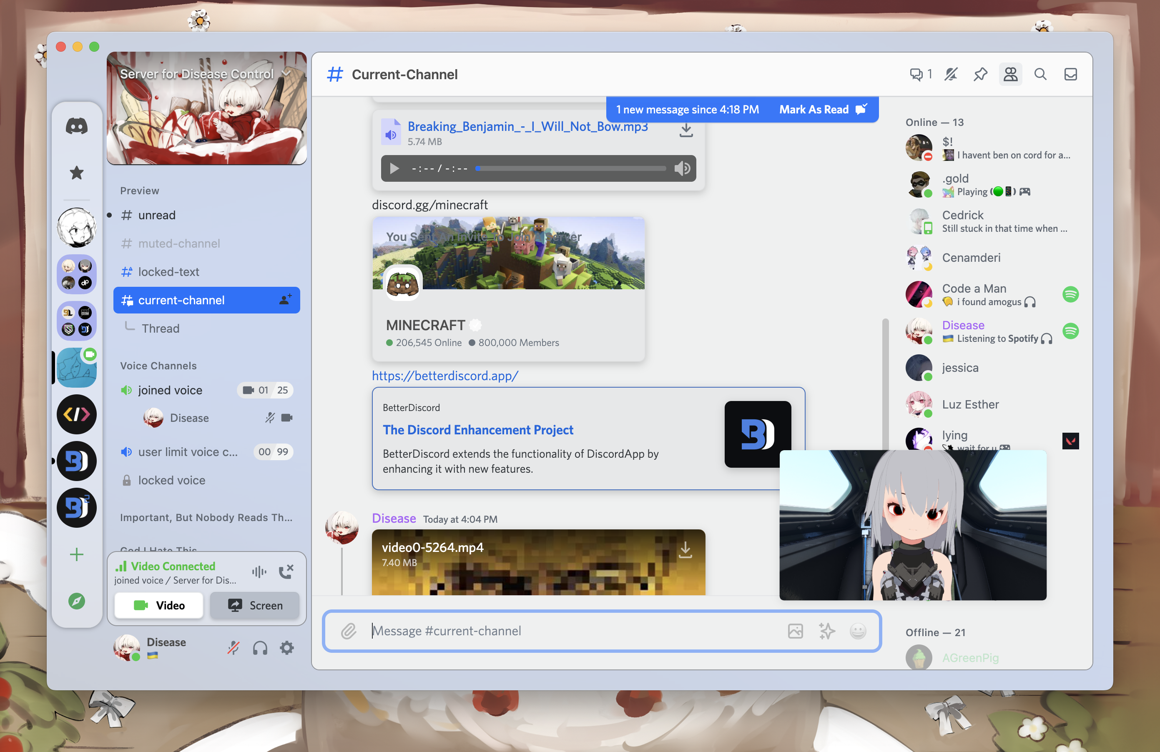Share your Screen
This screenshot has width=1160, height=752.
click(255, 605)
